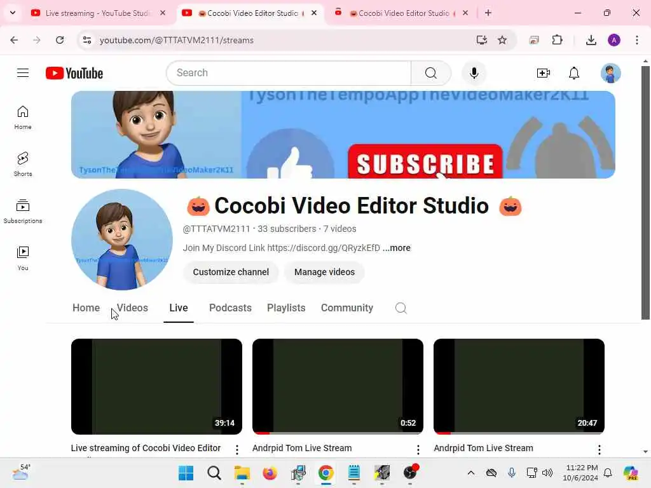Open the 20:47 video thumbnail

pyautogui.click(x=519, y=386)
